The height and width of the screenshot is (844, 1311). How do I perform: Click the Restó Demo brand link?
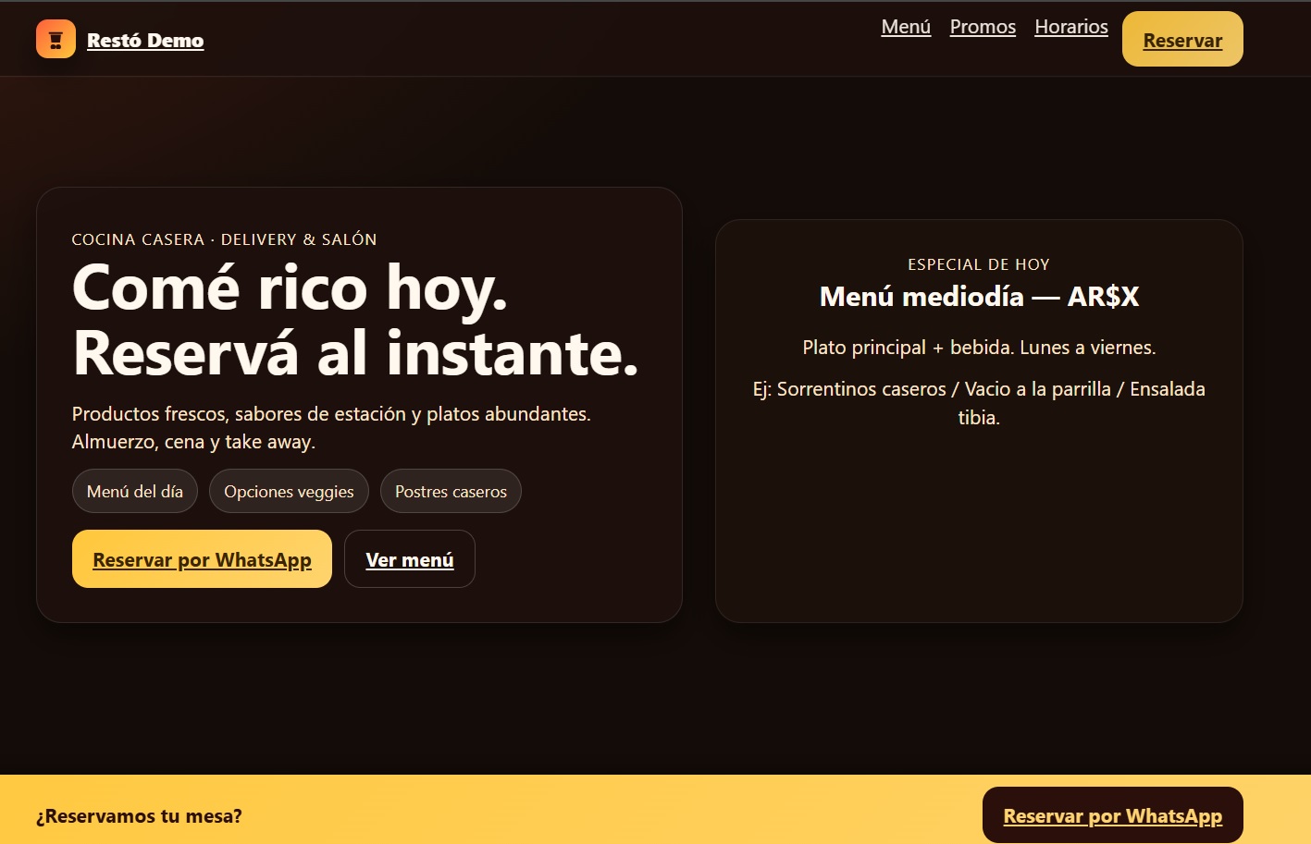[x=144, y=40]
